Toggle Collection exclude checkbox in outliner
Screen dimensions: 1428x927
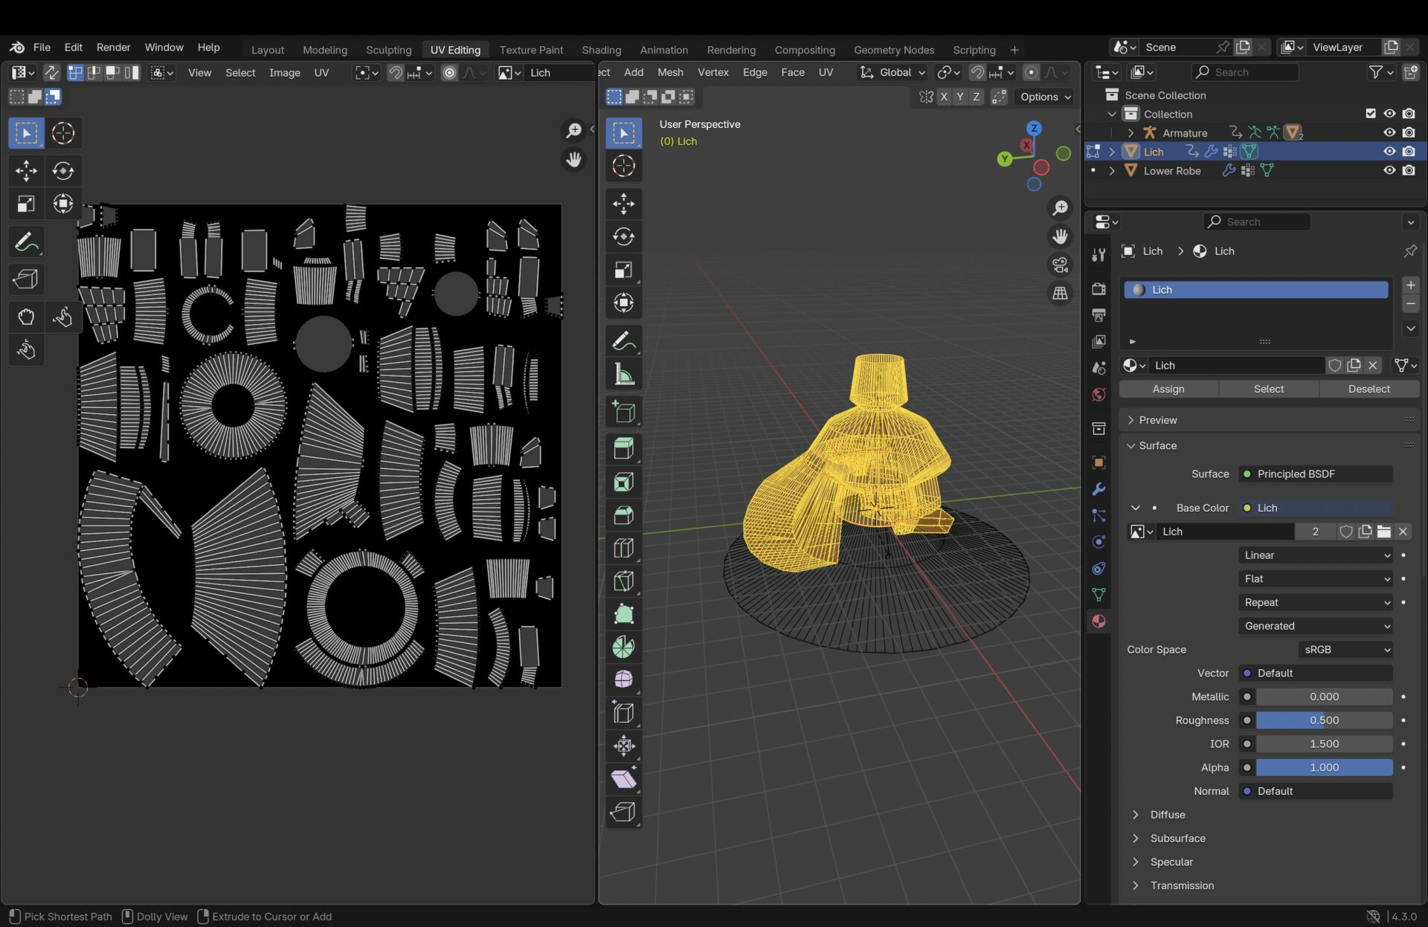pos(1371,114)
